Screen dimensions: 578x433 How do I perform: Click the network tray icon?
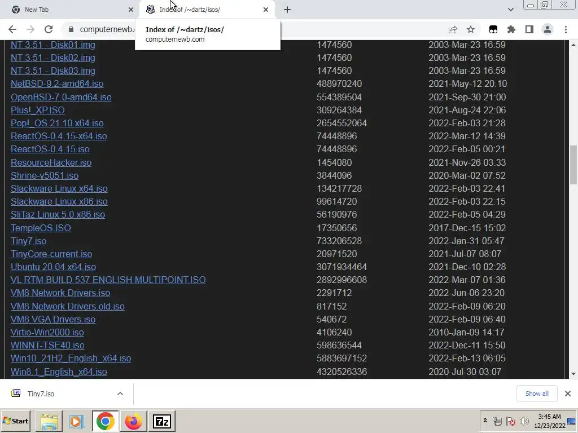(x=497, y=421)
